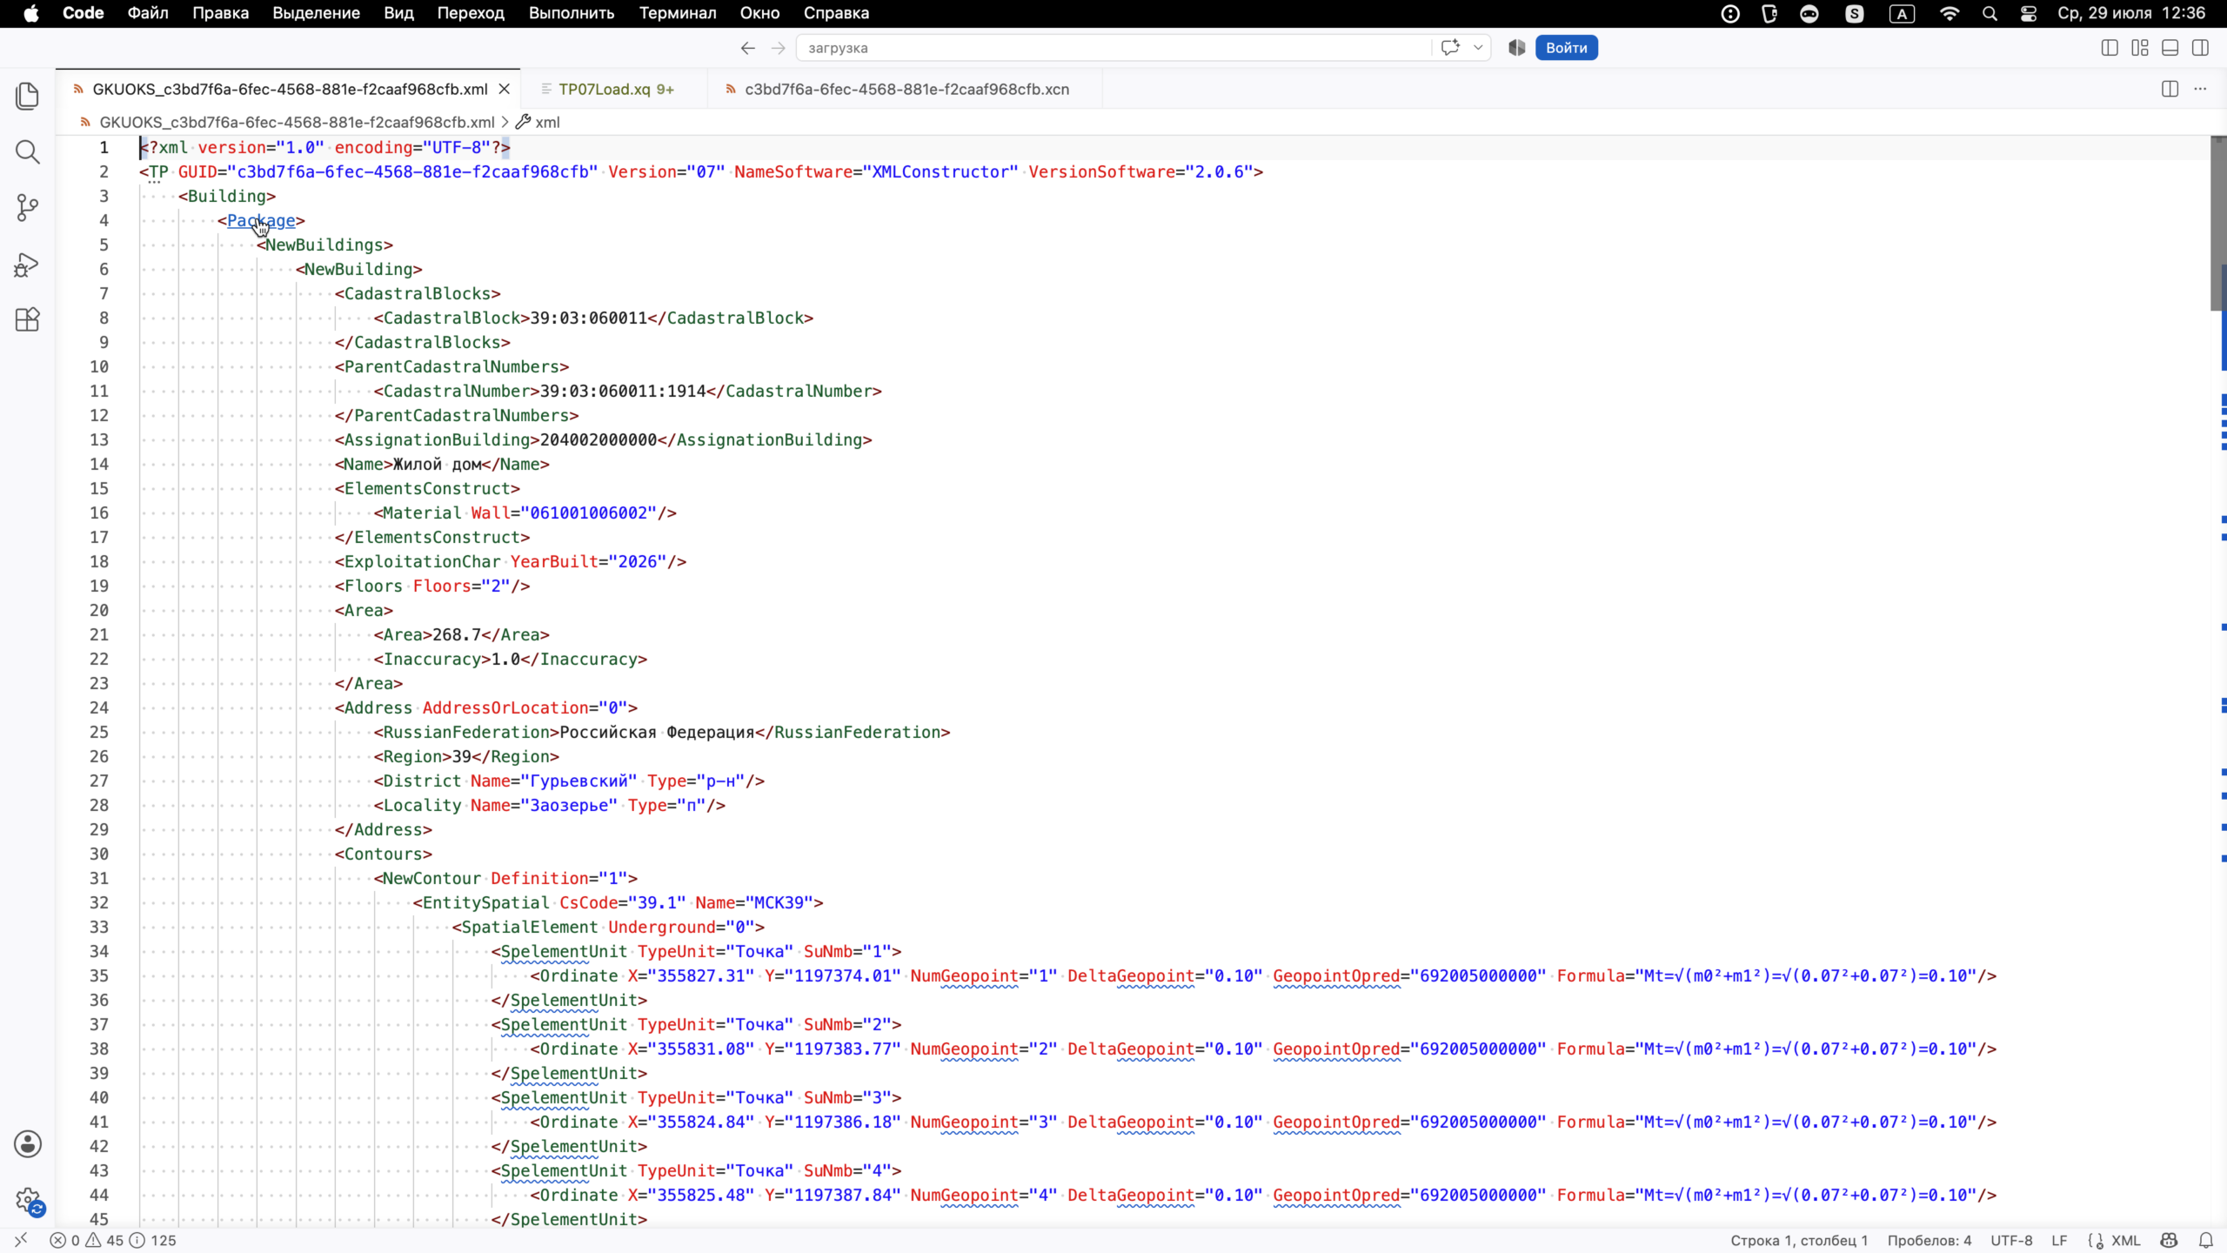Image resolution: width=2227 pixels, height=1253 pixels.
Task: Open the Search view in activity bar
Action: click(x=28, y=152)
